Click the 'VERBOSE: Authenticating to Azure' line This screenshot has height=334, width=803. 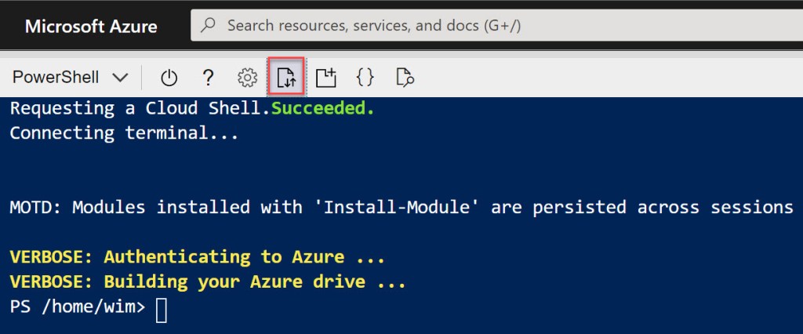[196, 257]
